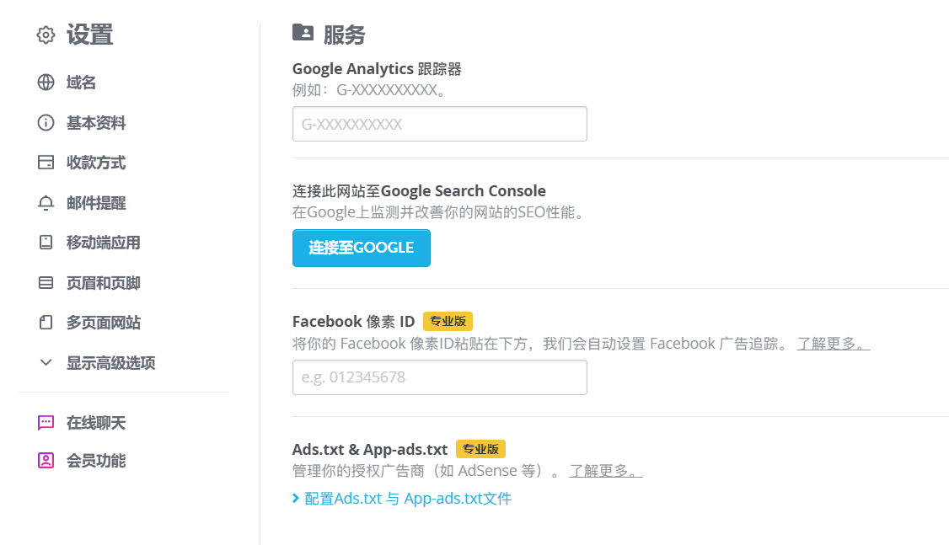Click the Google Analytics 跟踪器 label
This screenshot has height=545, width=949.
(377, 69)
